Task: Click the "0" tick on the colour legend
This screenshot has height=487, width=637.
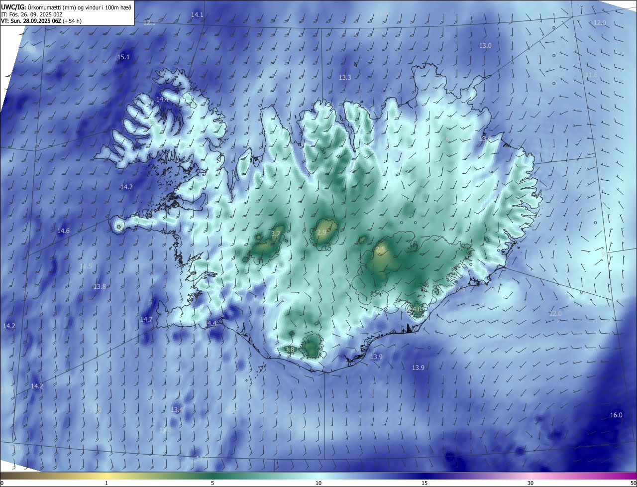Action: point(2,484)
